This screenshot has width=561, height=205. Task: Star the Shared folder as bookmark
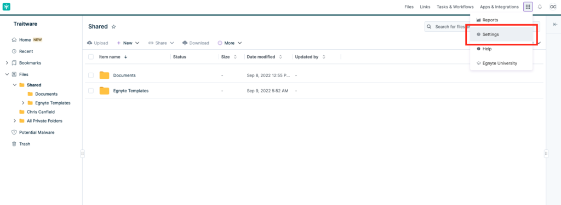click(x=114, y=26)
